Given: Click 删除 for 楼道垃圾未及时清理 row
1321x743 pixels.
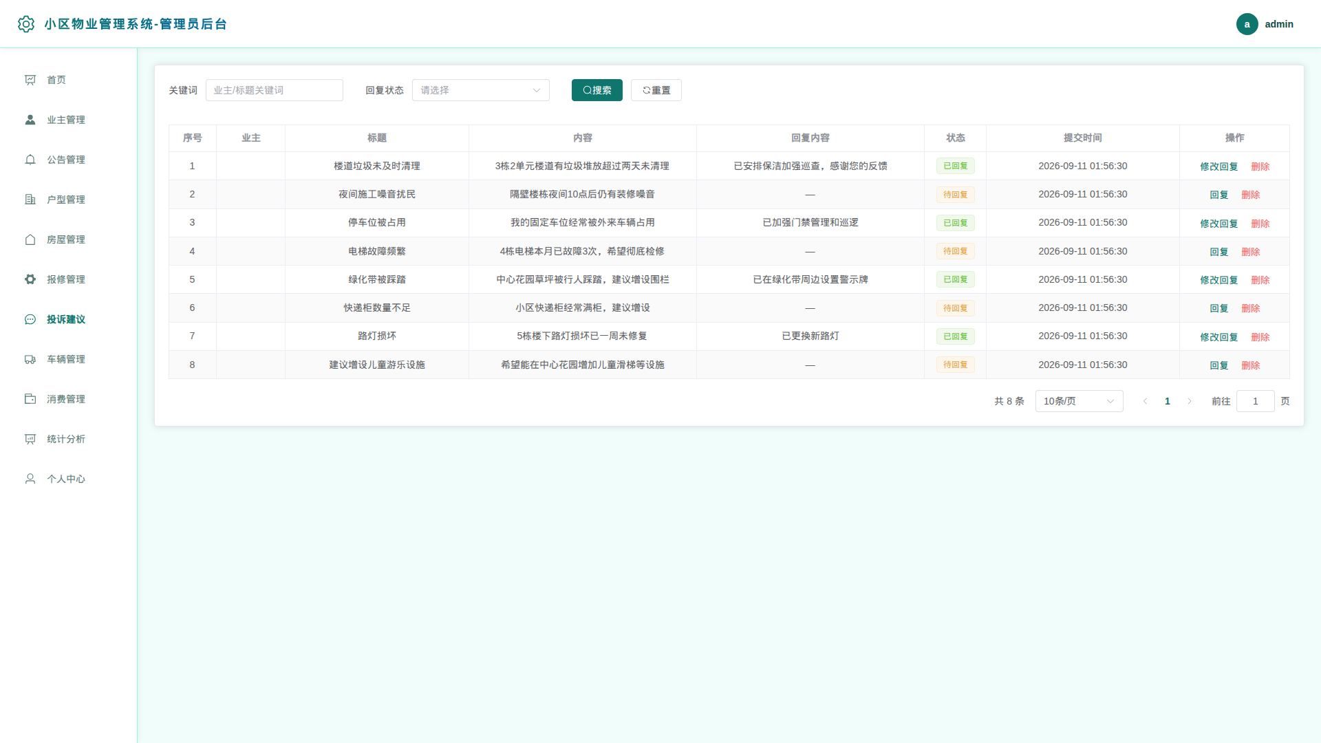Looking at the screenshot, I should pyautogui.click(x=1260, y=166).
